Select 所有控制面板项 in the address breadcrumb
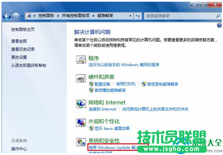Image resolution: width=223 pixels, height=155 pixels. tap(76, 16)
